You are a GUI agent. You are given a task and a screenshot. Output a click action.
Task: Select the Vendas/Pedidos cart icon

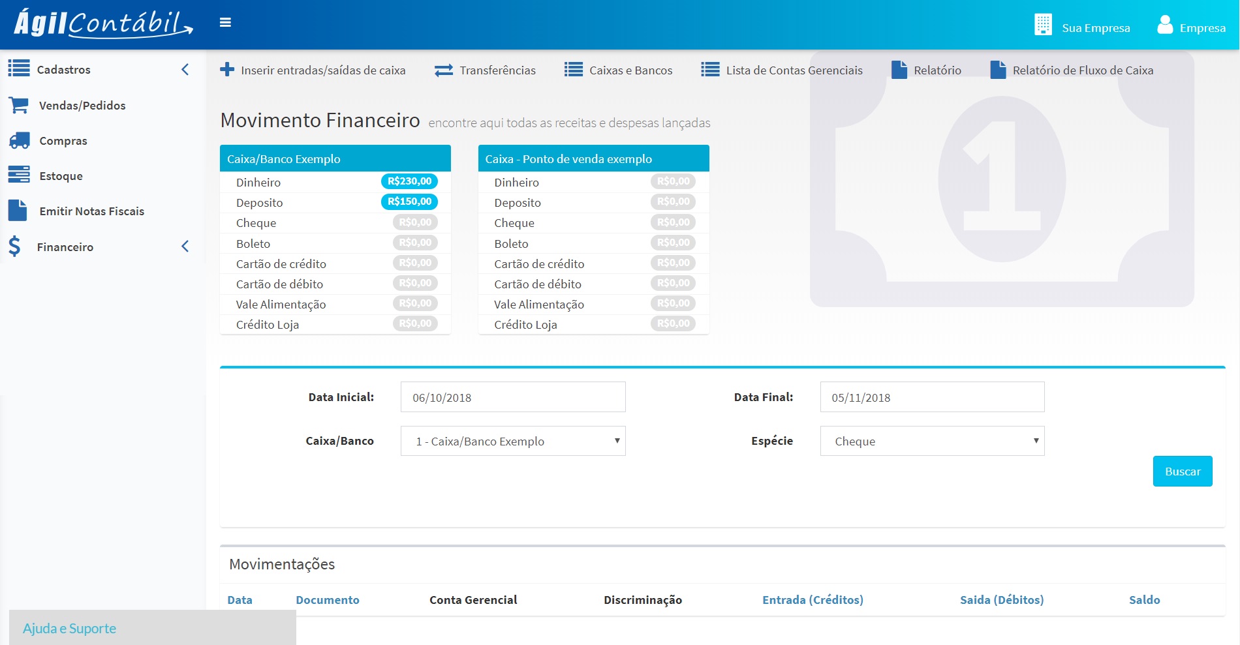click(20, 105)
